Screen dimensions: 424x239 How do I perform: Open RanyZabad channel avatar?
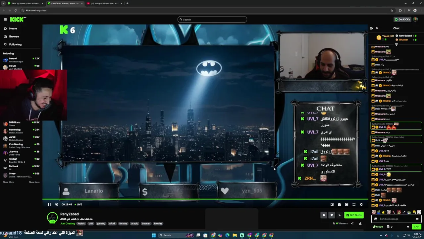click(x=52, y=218)
